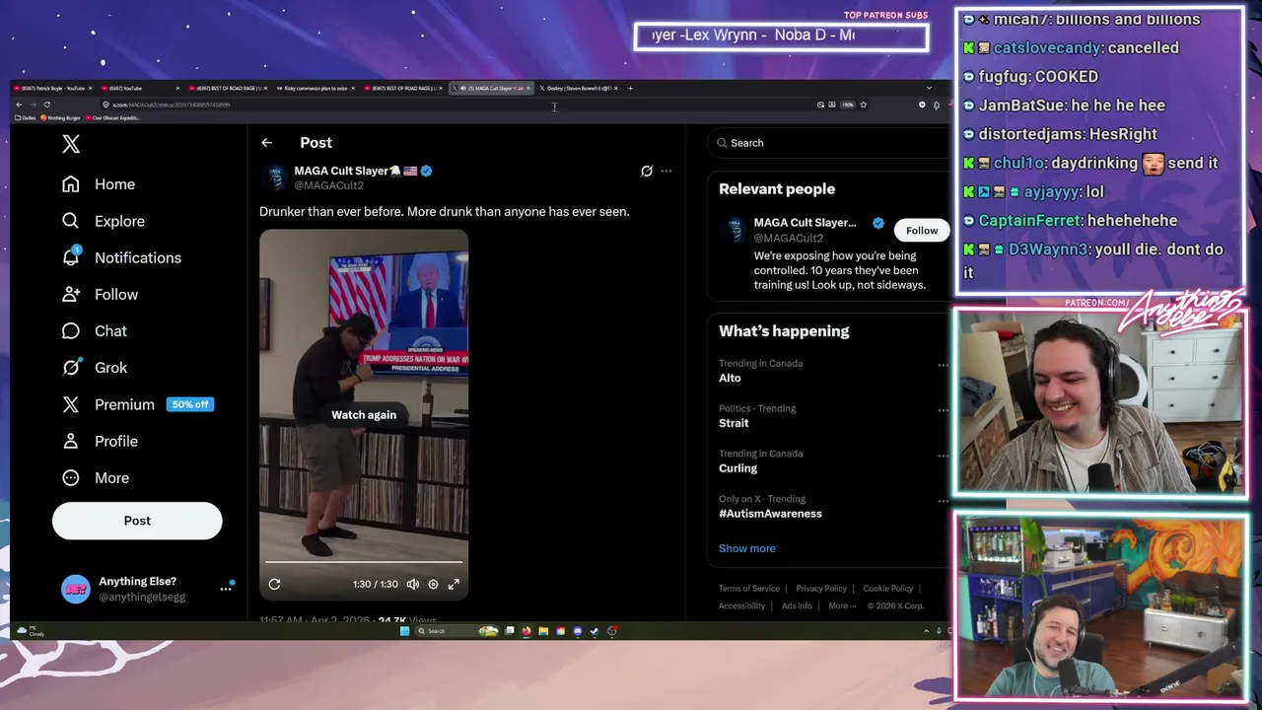Open the Dailies bookmark folder
The width and height of the screenshot is (1262, 710).
(x=25, y=117)
